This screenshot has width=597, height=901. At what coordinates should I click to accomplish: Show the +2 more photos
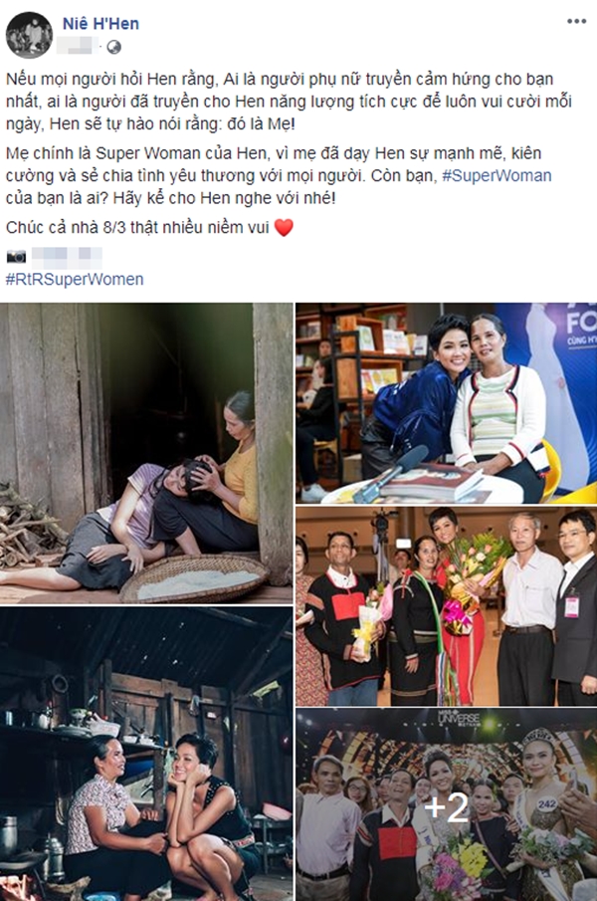click(447, 805)
